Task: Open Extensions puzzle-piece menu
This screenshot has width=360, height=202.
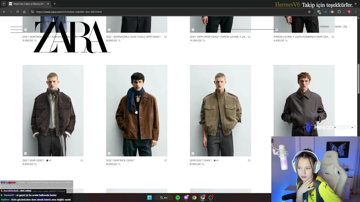Action: point(339,12)
